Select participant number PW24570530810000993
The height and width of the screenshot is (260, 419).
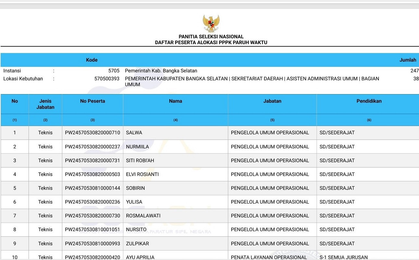pos(93,243)
